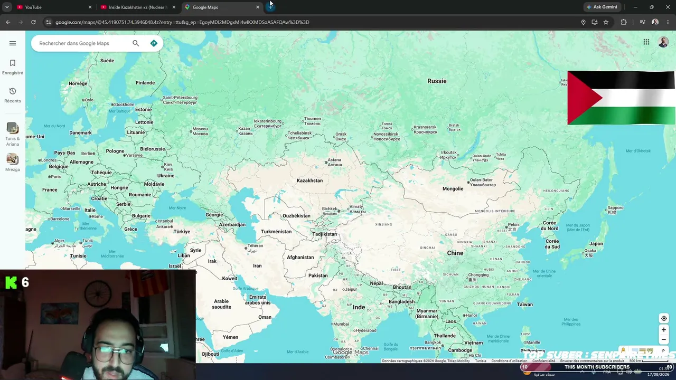The height and width of the screenshot is (380, 676).
Task: Go back to the previous page
Action: click(8, 22)
